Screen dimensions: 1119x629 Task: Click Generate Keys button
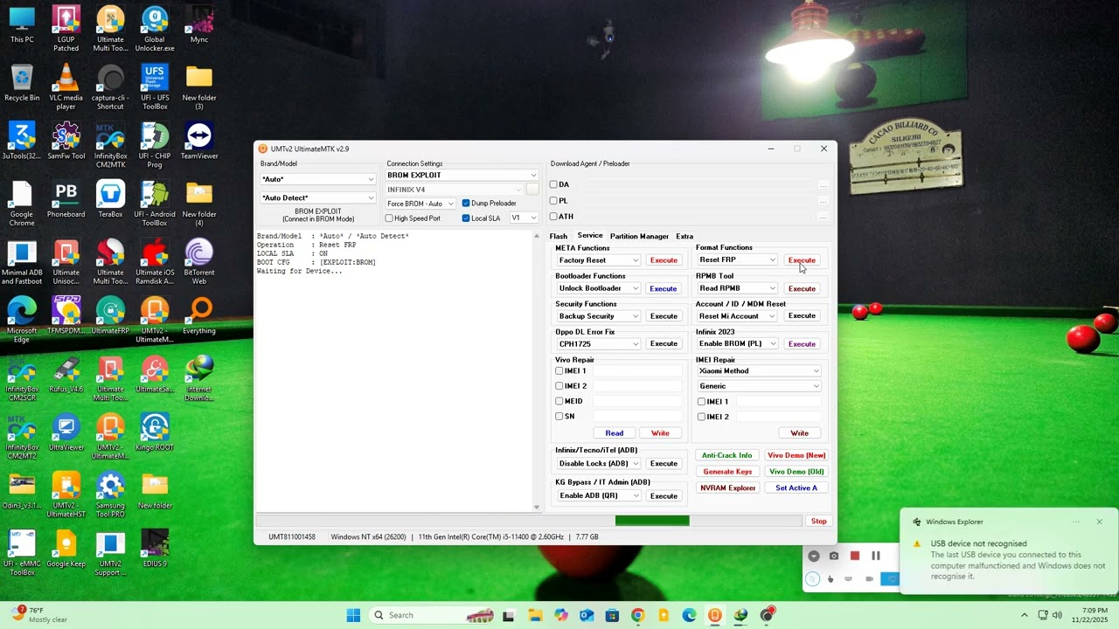coord(727,472)
